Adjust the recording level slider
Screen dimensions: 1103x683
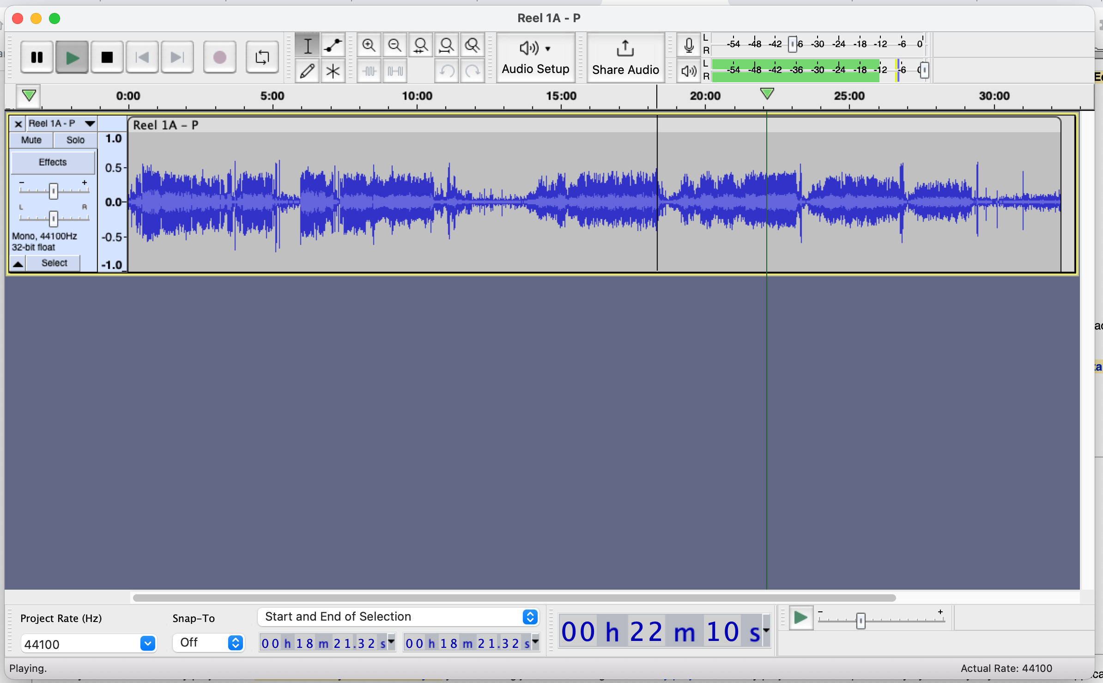pyautogui.click(x=793, y=44)
